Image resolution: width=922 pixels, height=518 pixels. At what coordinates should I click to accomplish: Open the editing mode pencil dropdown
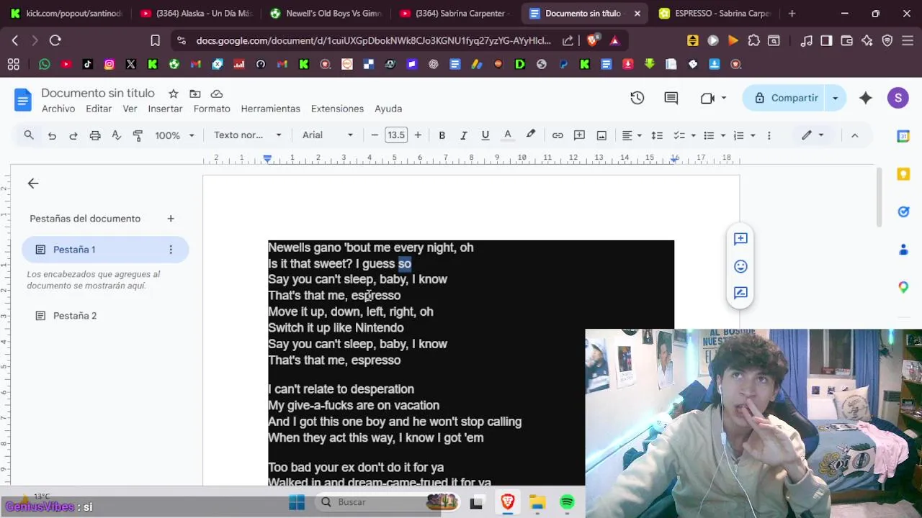coord(813,135)
